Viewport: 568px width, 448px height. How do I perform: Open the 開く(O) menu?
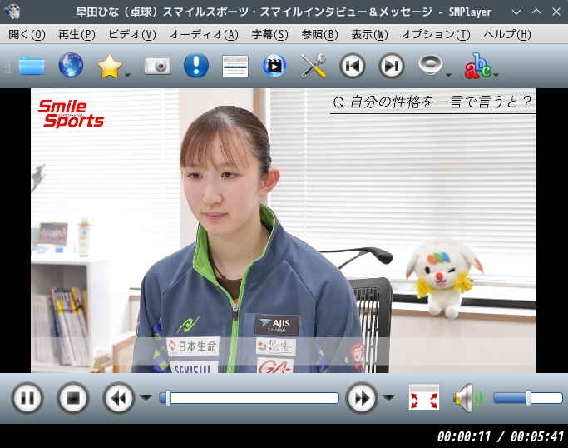(27, 34)
